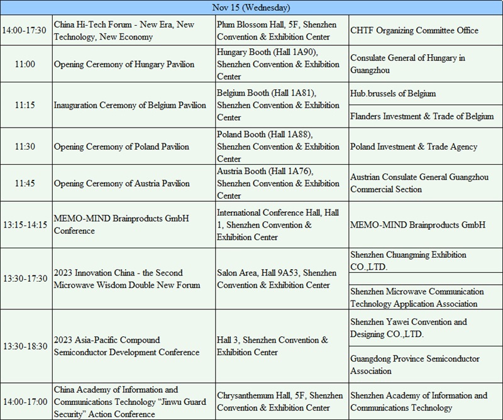This screenshot has width=503, height=420.
Task: Select 'Hungary Booth (Hall 1A90)' venue
Action: 282,64
